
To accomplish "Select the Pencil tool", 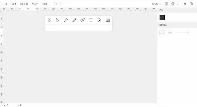I will point(74,20).
